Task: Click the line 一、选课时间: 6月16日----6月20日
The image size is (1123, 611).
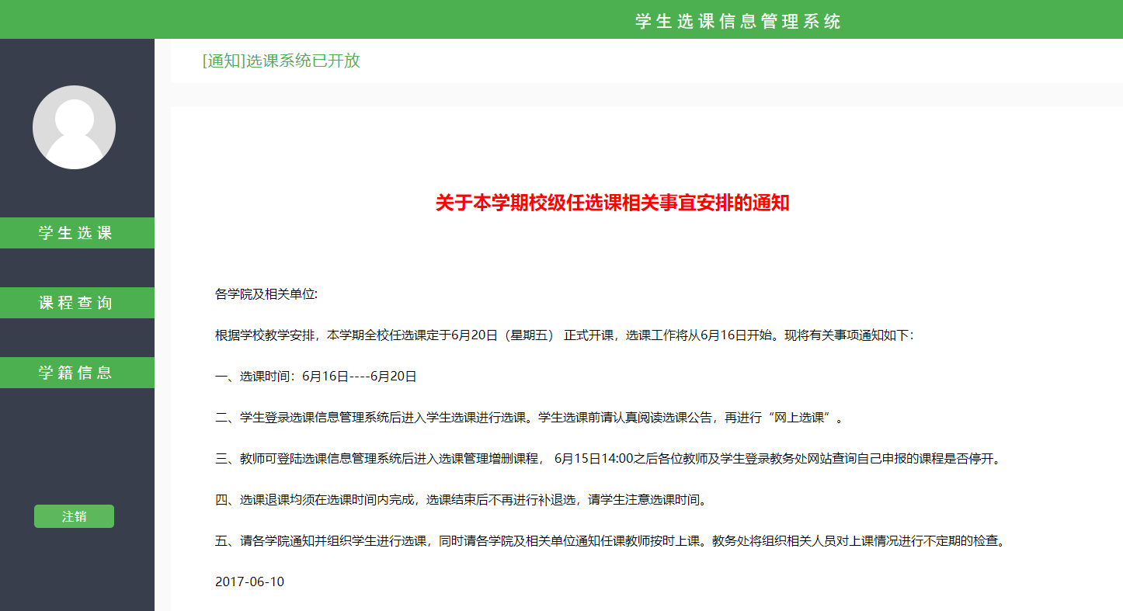Action: click(316, 377)
